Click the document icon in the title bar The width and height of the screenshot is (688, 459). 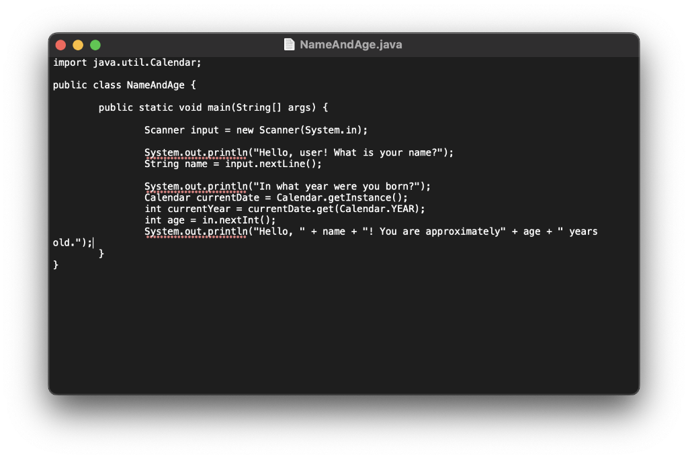click(x=289, y=44)
